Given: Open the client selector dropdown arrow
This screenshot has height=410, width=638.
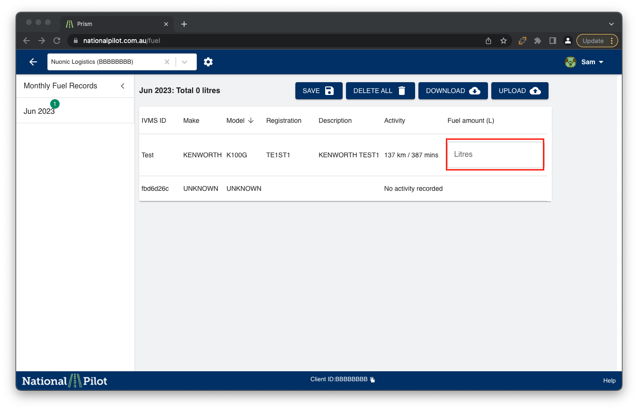Looking at the screenshot, I should tap(185, 62).
